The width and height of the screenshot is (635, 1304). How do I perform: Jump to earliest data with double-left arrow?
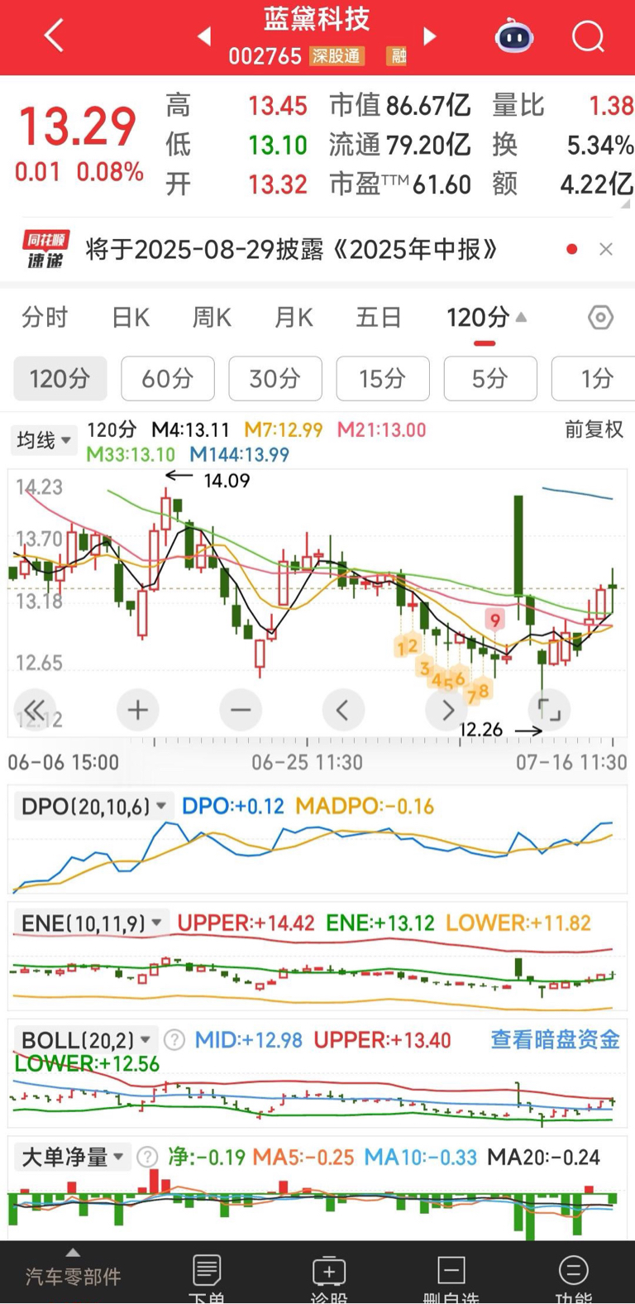[35, 709]
